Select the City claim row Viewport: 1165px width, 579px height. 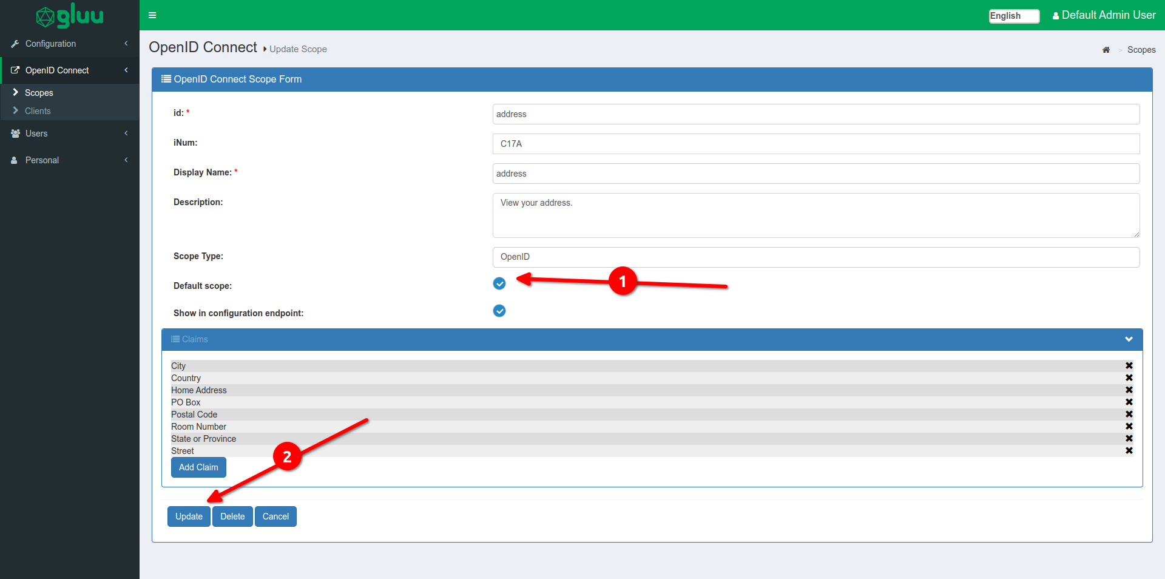tap(652, 366)
